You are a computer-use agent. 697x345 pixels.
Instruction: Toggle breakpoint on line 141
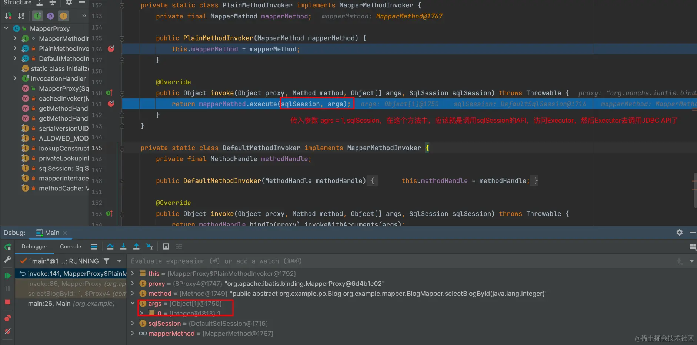point(111,104)
